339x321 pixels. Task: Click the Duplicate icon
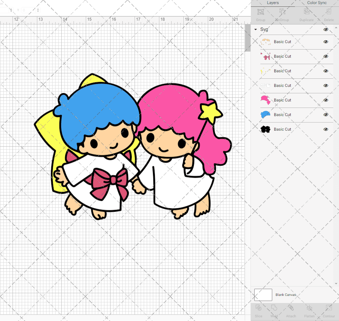click(x=306, y=15)
